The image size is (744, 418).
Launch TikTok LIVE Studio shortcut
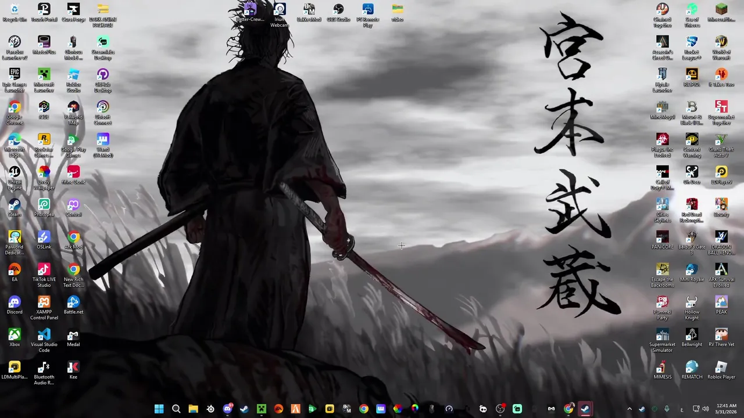point(44,276)
